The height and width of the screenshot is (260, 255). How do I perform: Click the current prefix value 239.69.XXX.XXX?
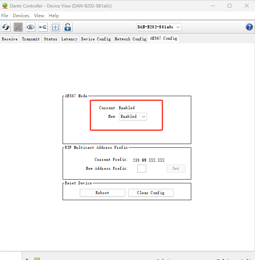coord(148,160)
